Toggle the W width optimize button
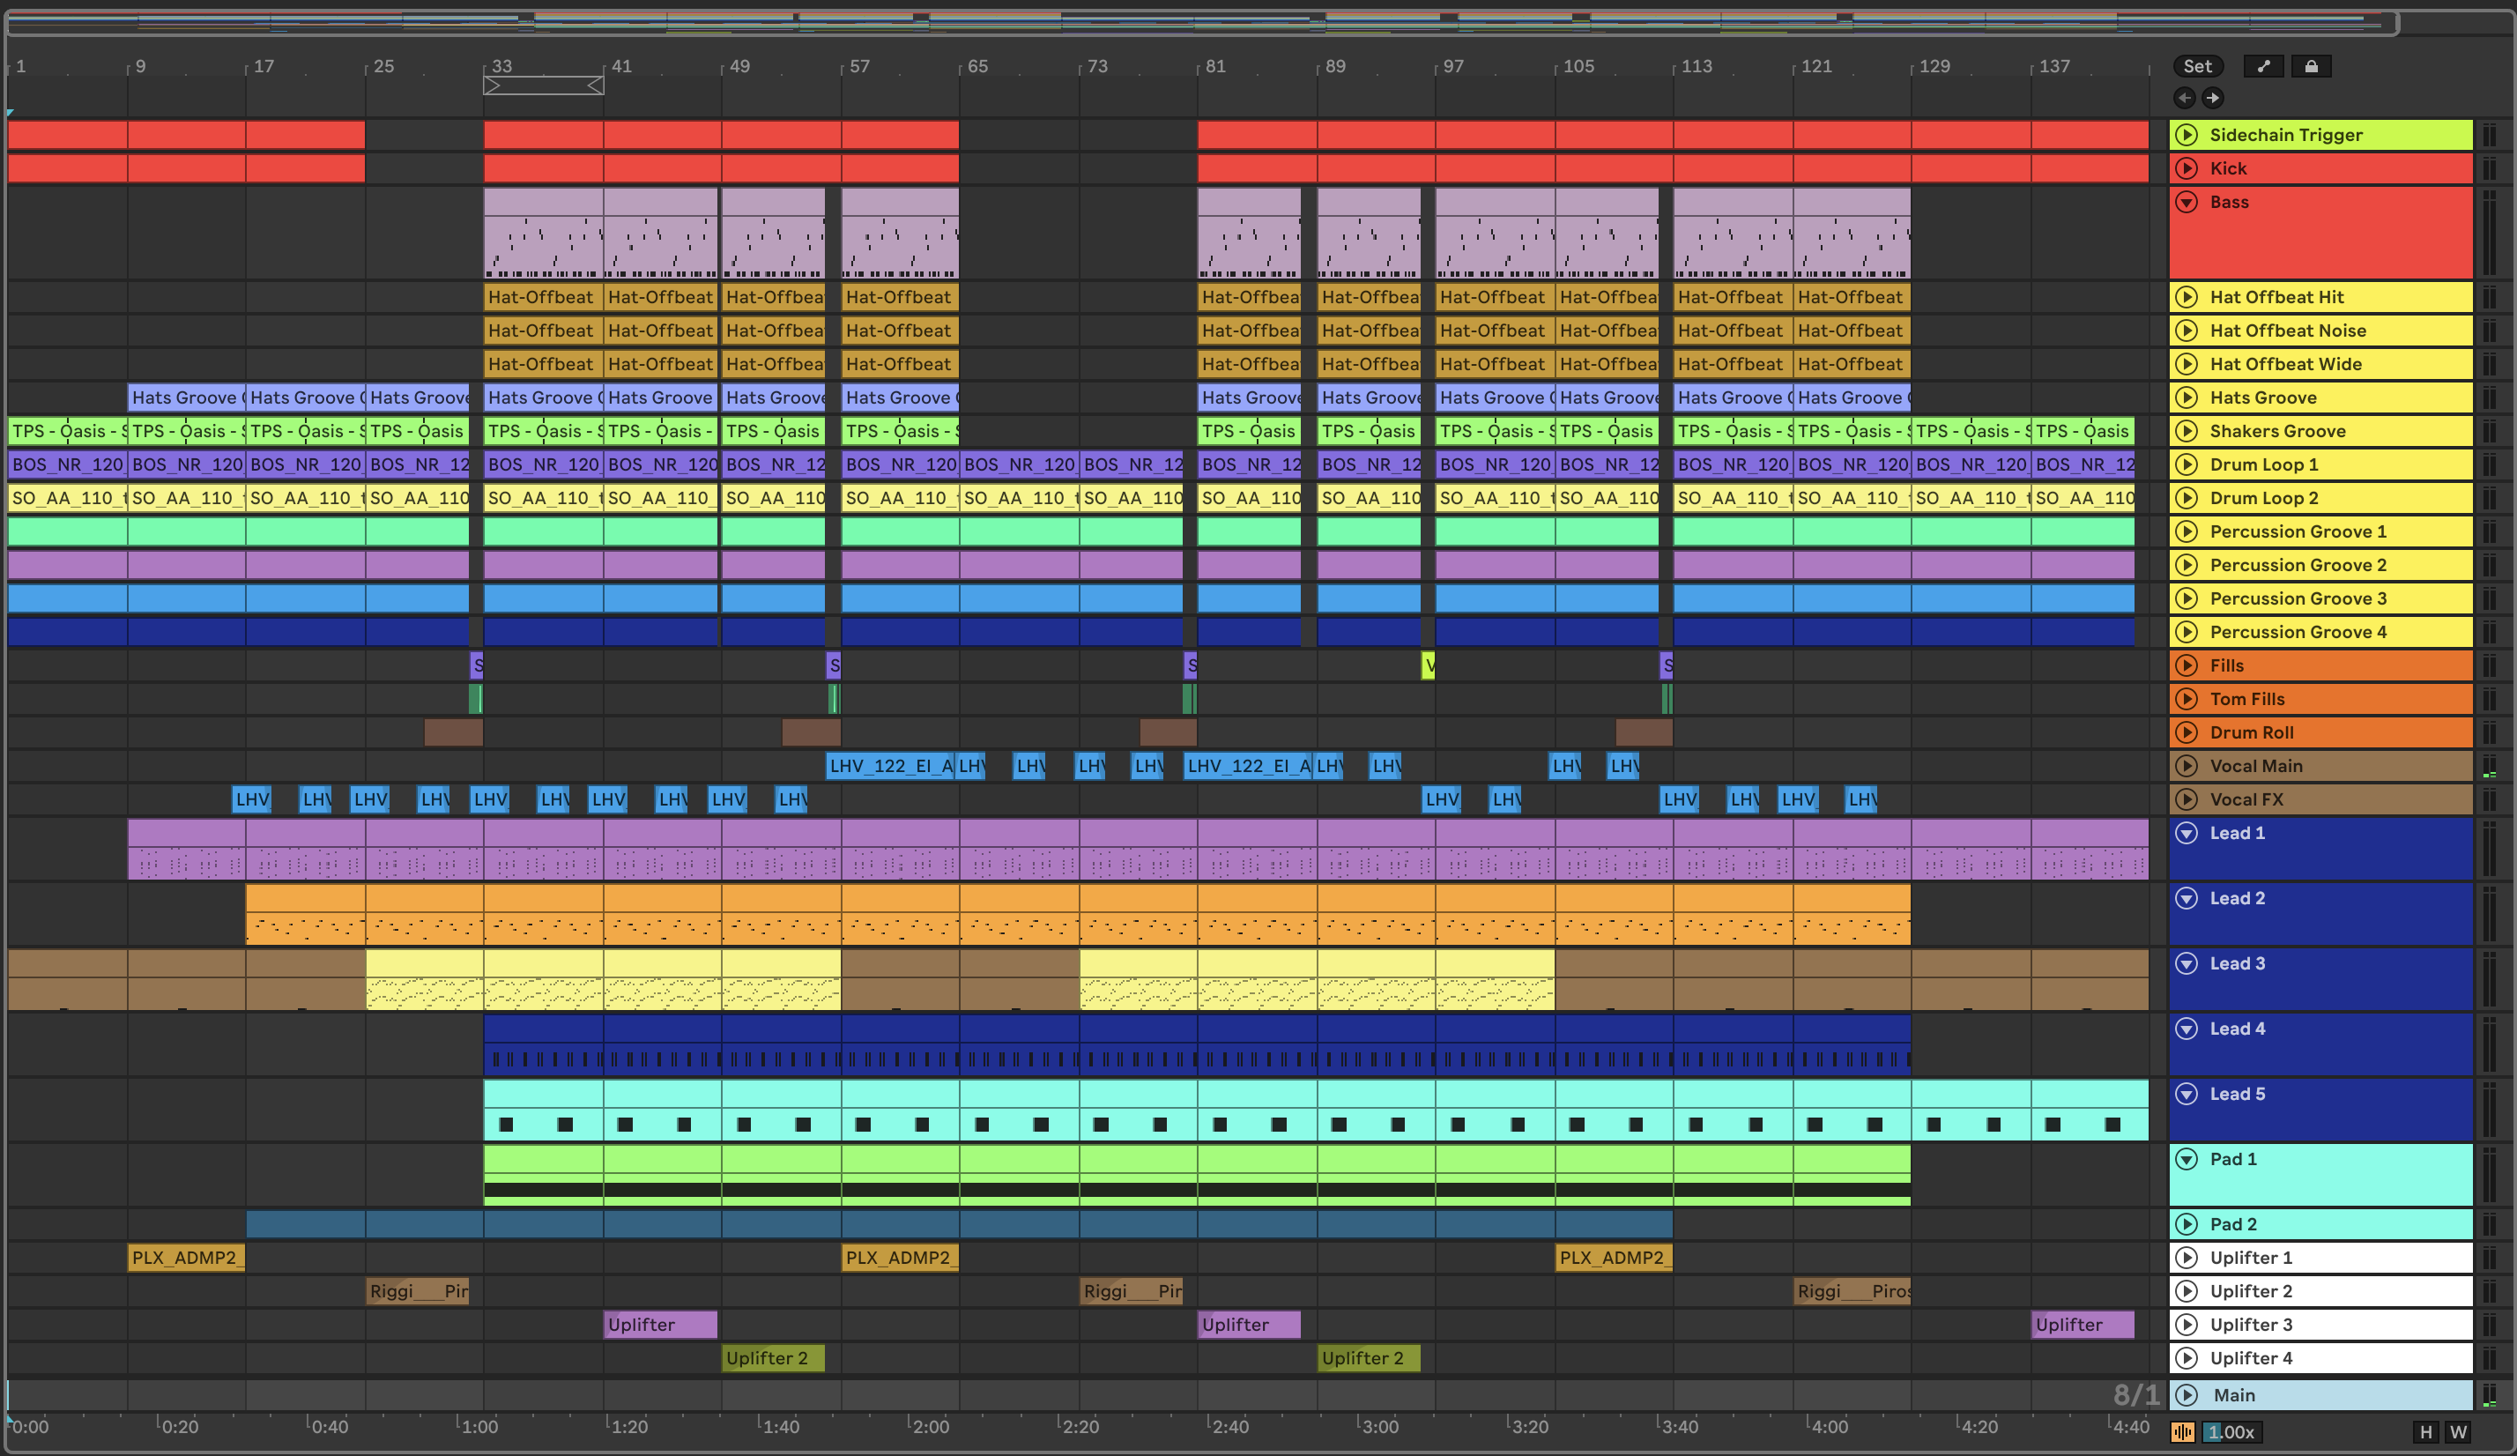The width and height of the screenshot is (2517, 1456). 2458,1432
